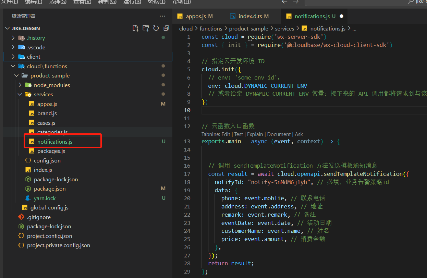This screenshot has height=278, width=427.
Task: Click the New File icon in explorer header
Action: pyautogui.click(x=135, y=28)
